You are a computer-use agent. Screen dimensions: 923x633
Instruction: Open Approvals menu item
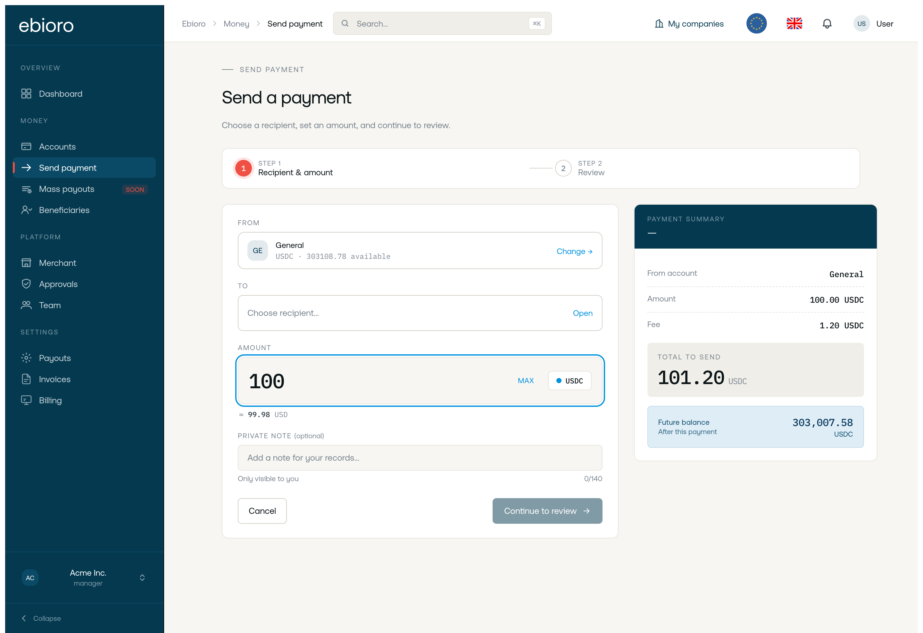pos(84,284)
